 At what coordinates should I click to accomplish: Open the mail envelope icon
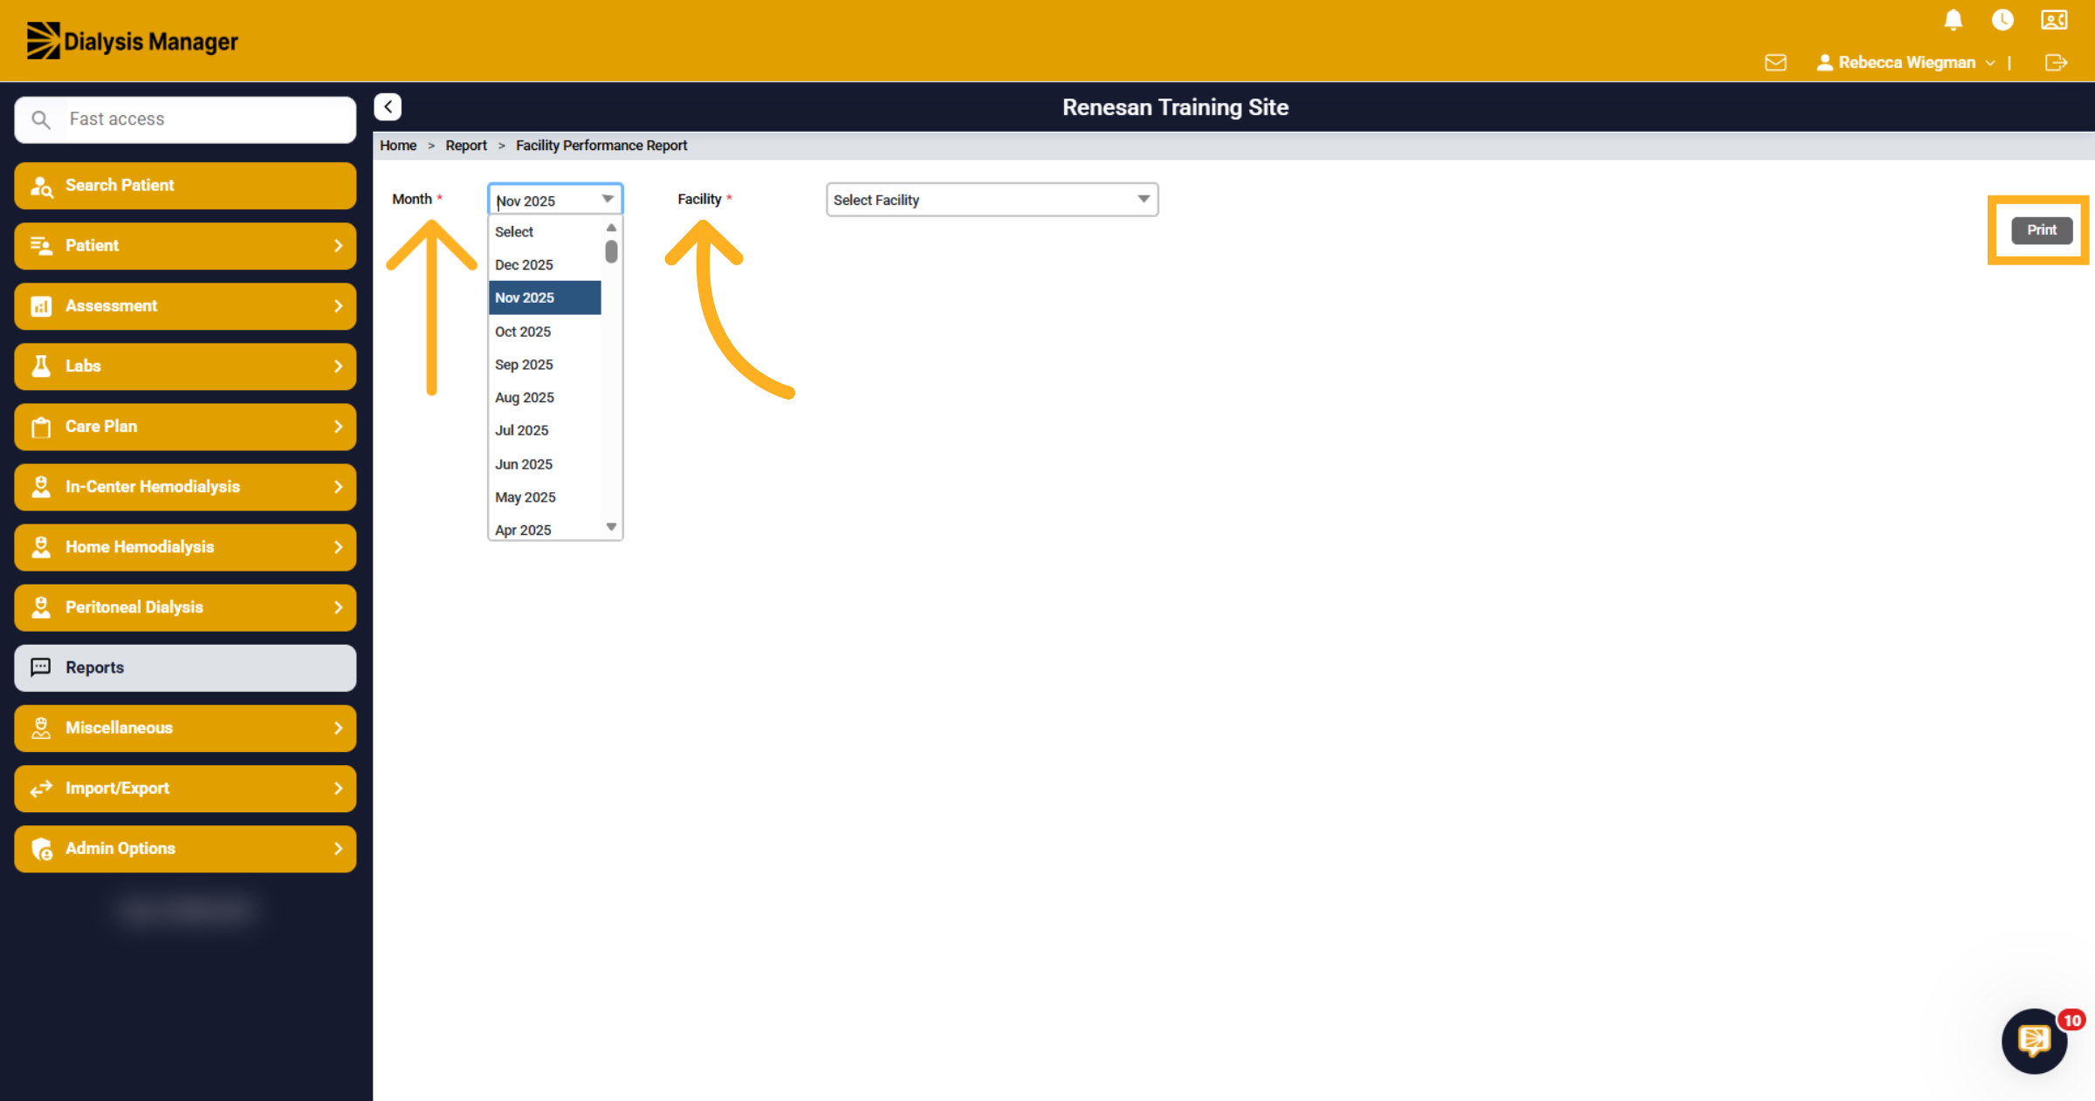(1776, 63)
